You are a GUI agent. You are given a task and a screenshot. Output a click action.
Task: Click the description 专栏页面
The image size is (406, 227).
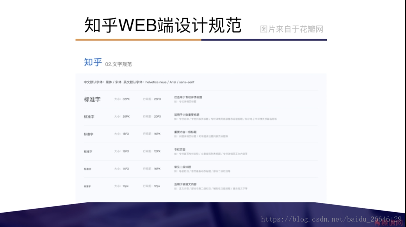(180, 150)
